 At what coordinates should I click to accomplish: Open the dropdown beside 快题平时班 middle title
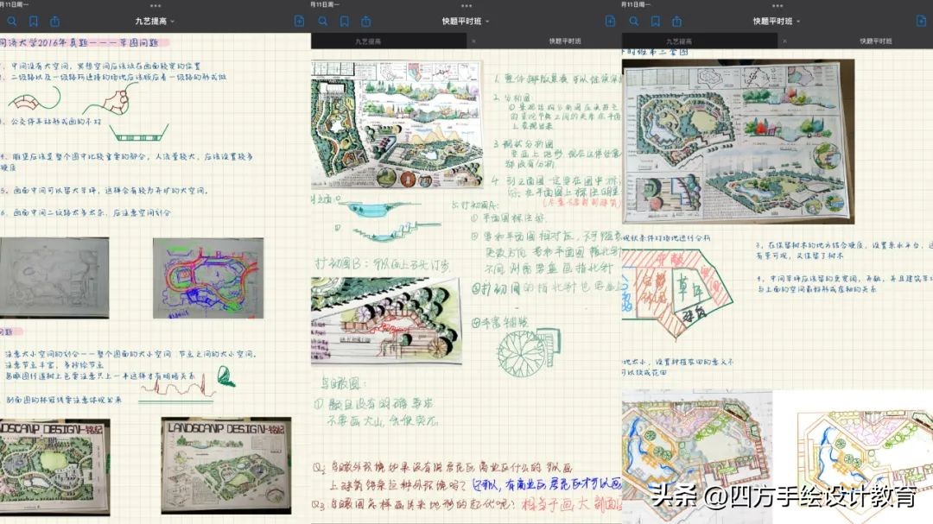(x=489, y=21)
